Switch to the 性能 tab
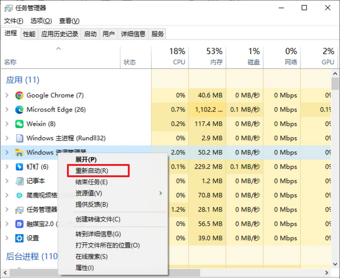 (29, 34)
